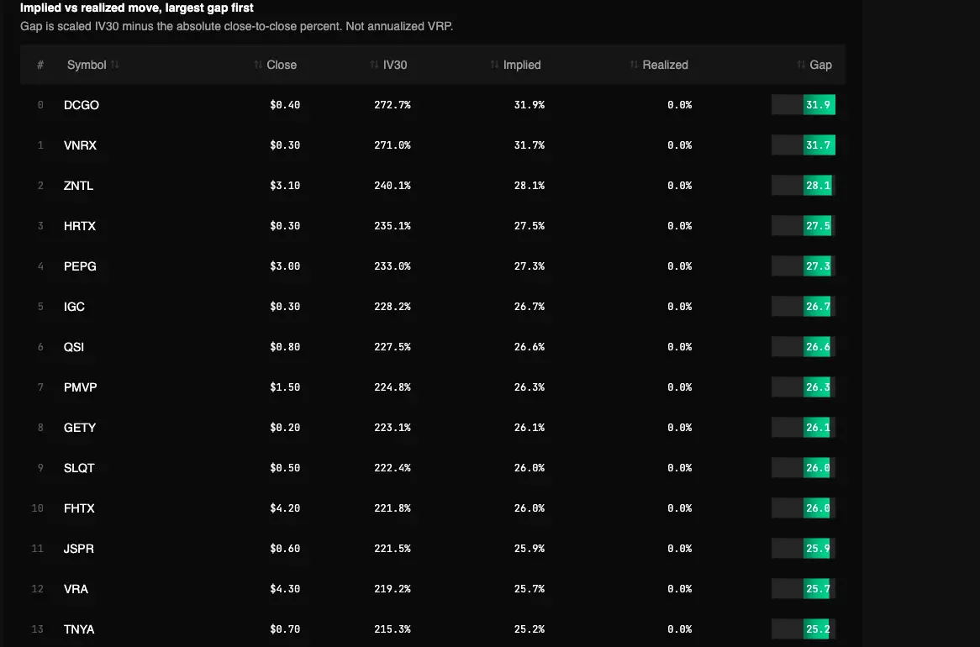Select the SLQT symbol
Screen dimensions: 980x647
(x=79, y=467)
